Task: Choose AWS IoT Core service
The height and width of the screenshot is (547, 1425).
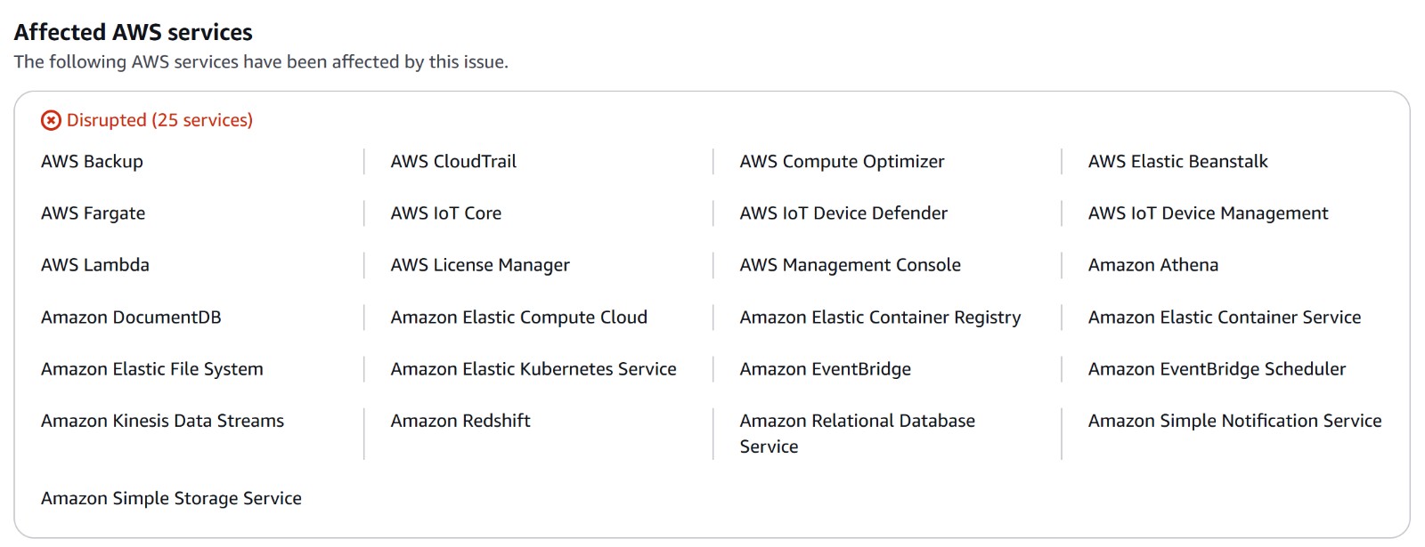Action: click(x=445, y=213)
